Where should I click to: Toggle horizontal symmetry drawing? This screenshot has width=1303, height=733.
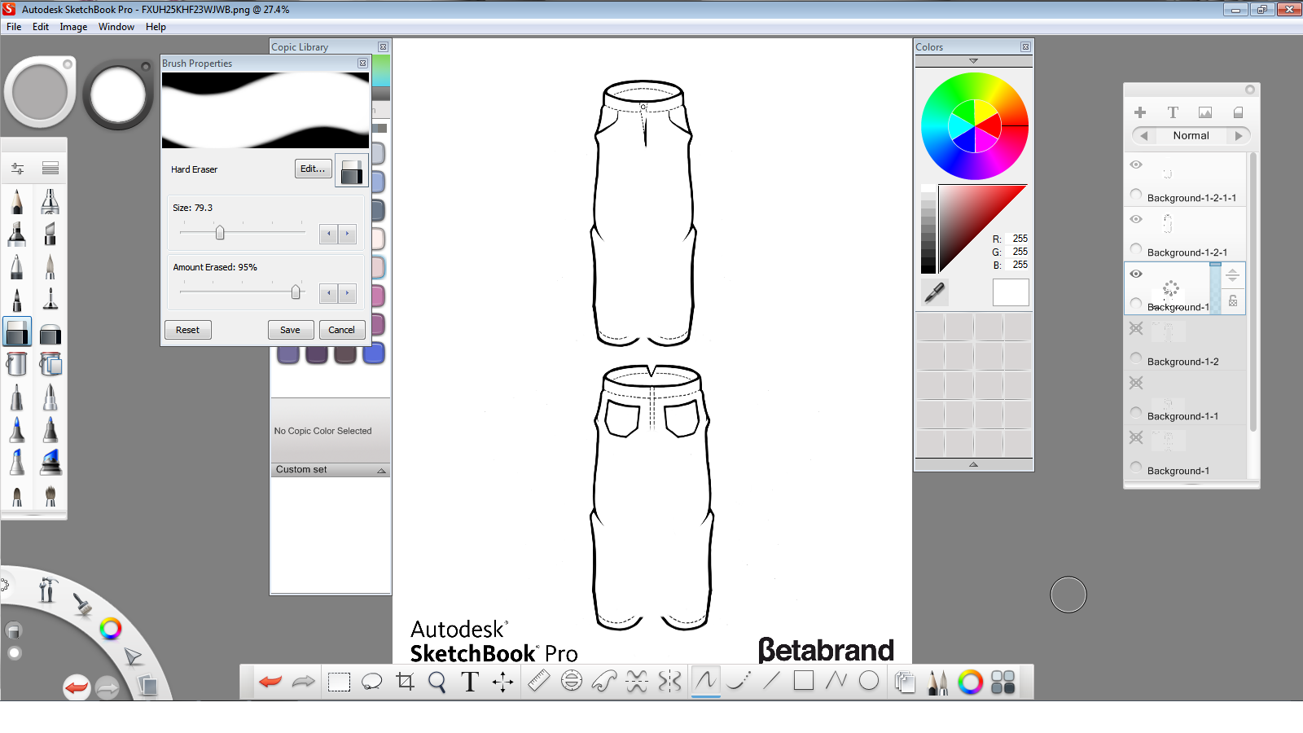click(x=637, y=681)
